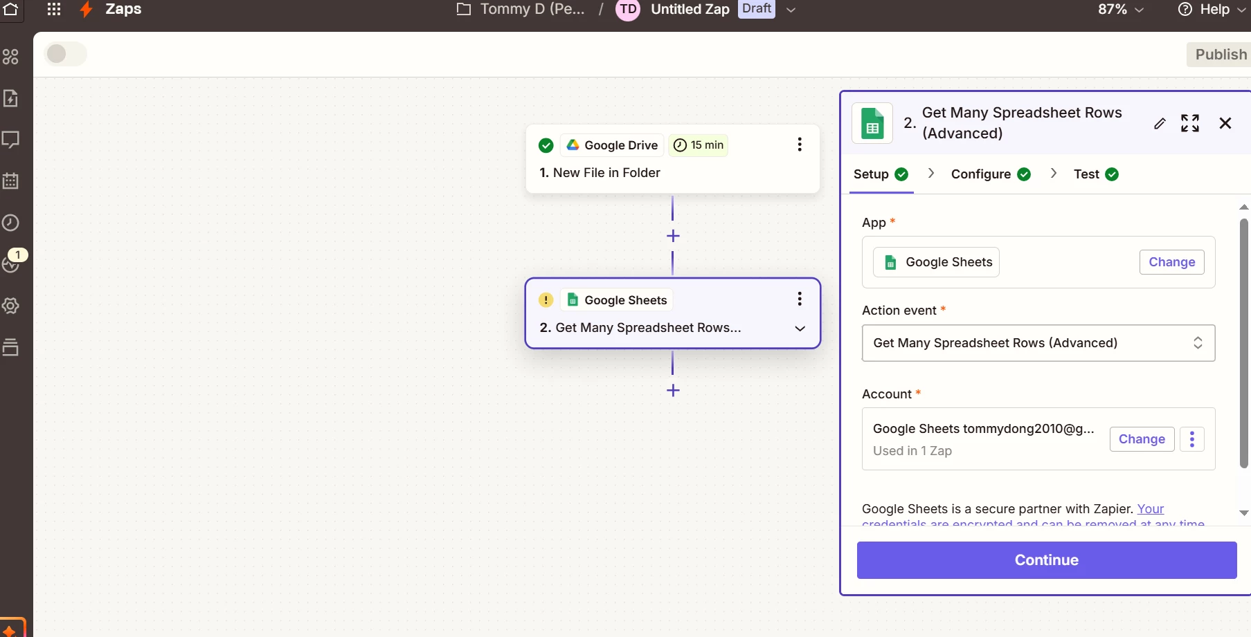The height and width of the screenshot is (637, 1251).
Task: Open the sidebar history clock icon
Action: point(10,223)
